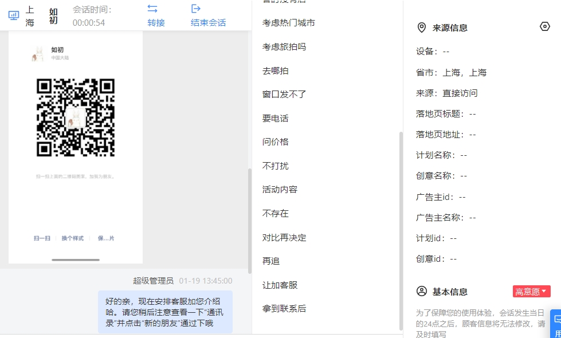Viewport: 561px width, 338px height.
Task: Click the 广告主名称 row
Action: tap(446, 218)
